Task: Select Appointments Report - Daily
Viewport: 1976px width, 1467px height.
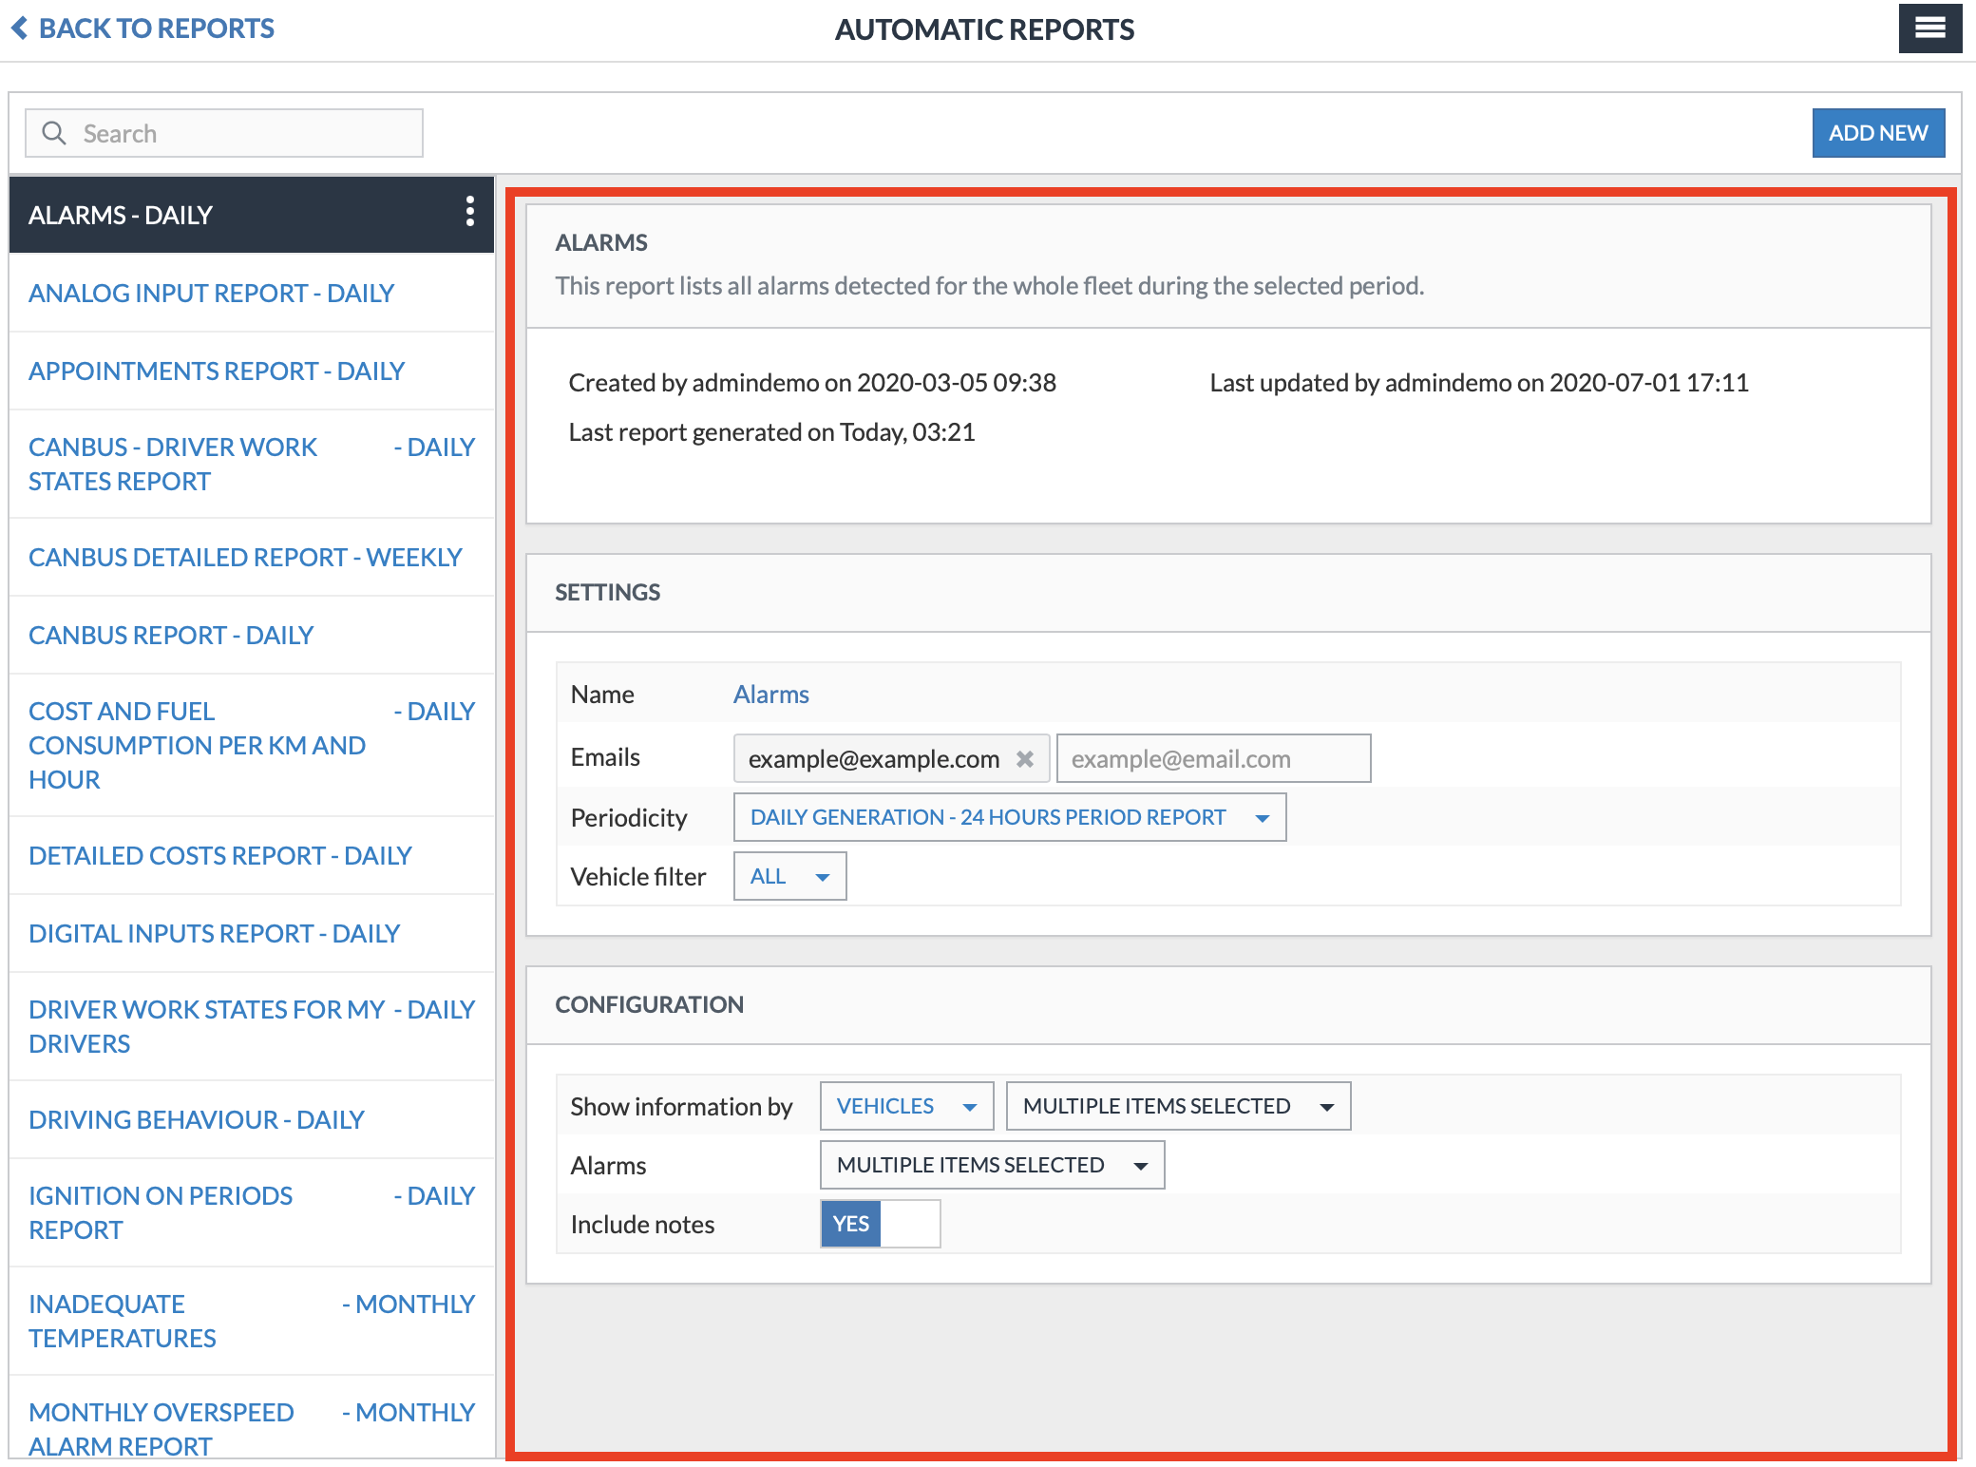Action: pyautogui.click(x=252, y=371)
